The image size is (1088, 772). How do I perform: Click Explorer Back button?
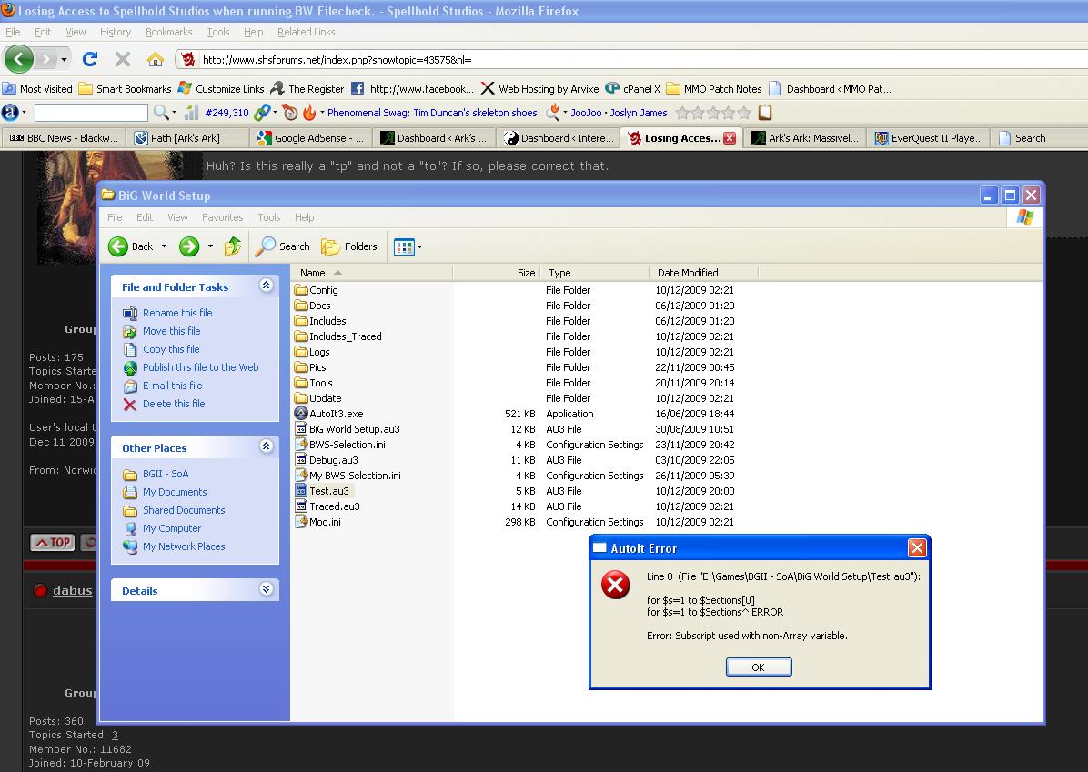(x=130, y=246)
